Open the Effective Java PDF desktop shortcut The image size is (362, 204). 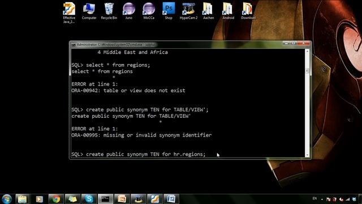click(69, 12)
